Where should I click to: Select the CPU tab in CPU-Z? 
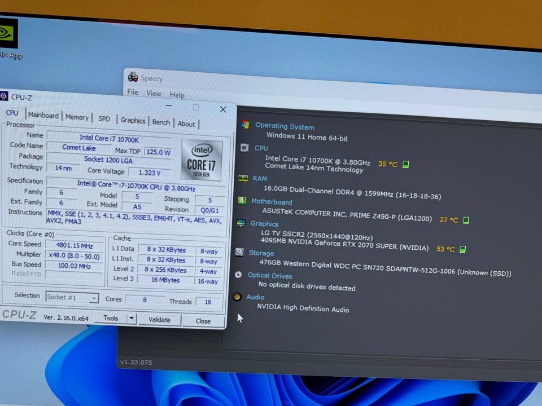click(12, 113)
